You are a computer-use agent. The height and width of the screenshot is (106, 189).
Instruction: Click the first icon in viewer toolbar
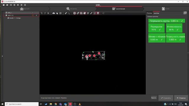pos(42,13)
